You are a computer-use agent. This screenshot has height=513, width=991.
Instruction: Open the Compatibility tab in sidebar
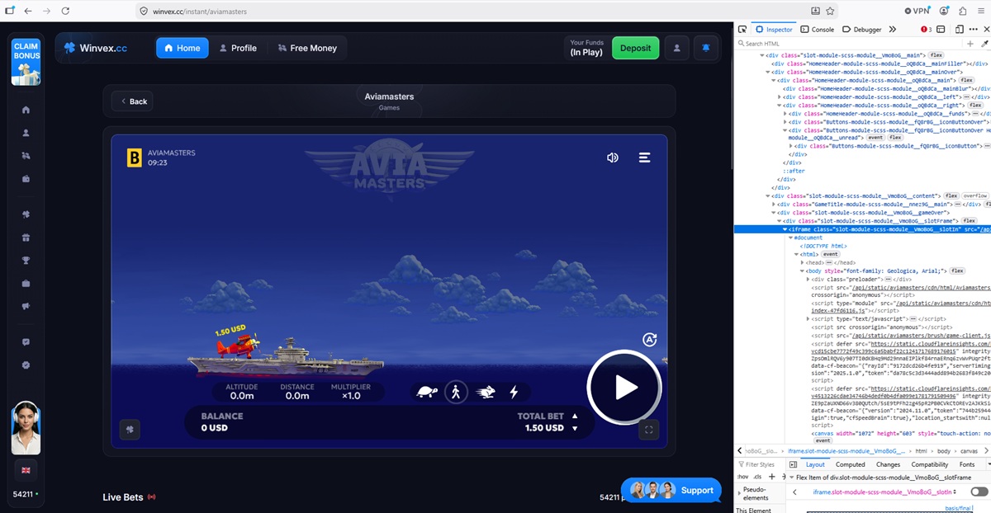pyautogui.click(x=930, y=464)
